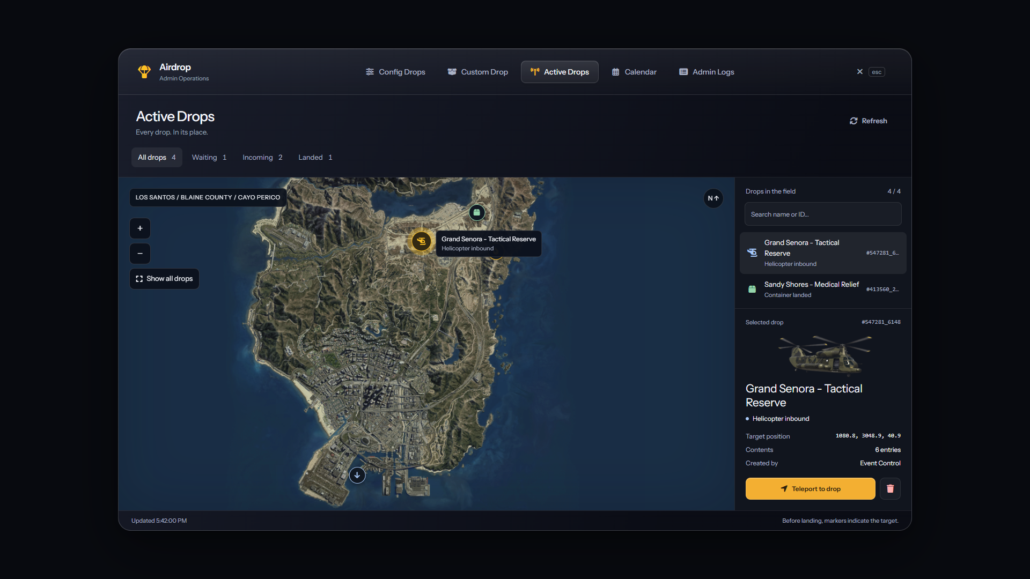Click the 4 / 4 drops count
This screenshot has height=579, width=1030.
pos(894,191)
